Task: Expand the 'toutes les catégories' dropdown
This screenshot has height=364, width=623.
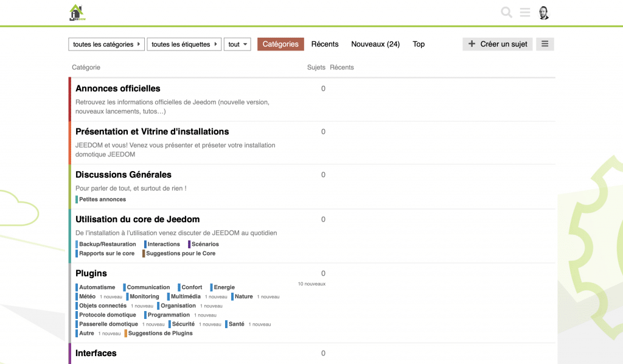Action: tap(106, 44)
